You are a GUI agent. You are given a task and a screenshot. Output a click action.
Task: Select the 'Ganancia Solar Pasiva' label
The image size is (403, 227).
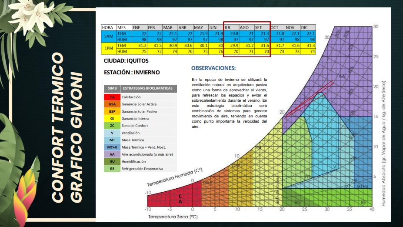tap(139, 111)
